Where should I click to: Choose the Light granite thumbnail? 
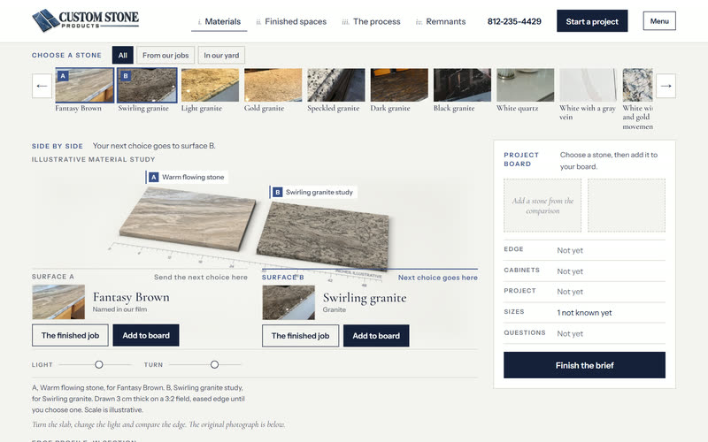click(x=210, y=85)
